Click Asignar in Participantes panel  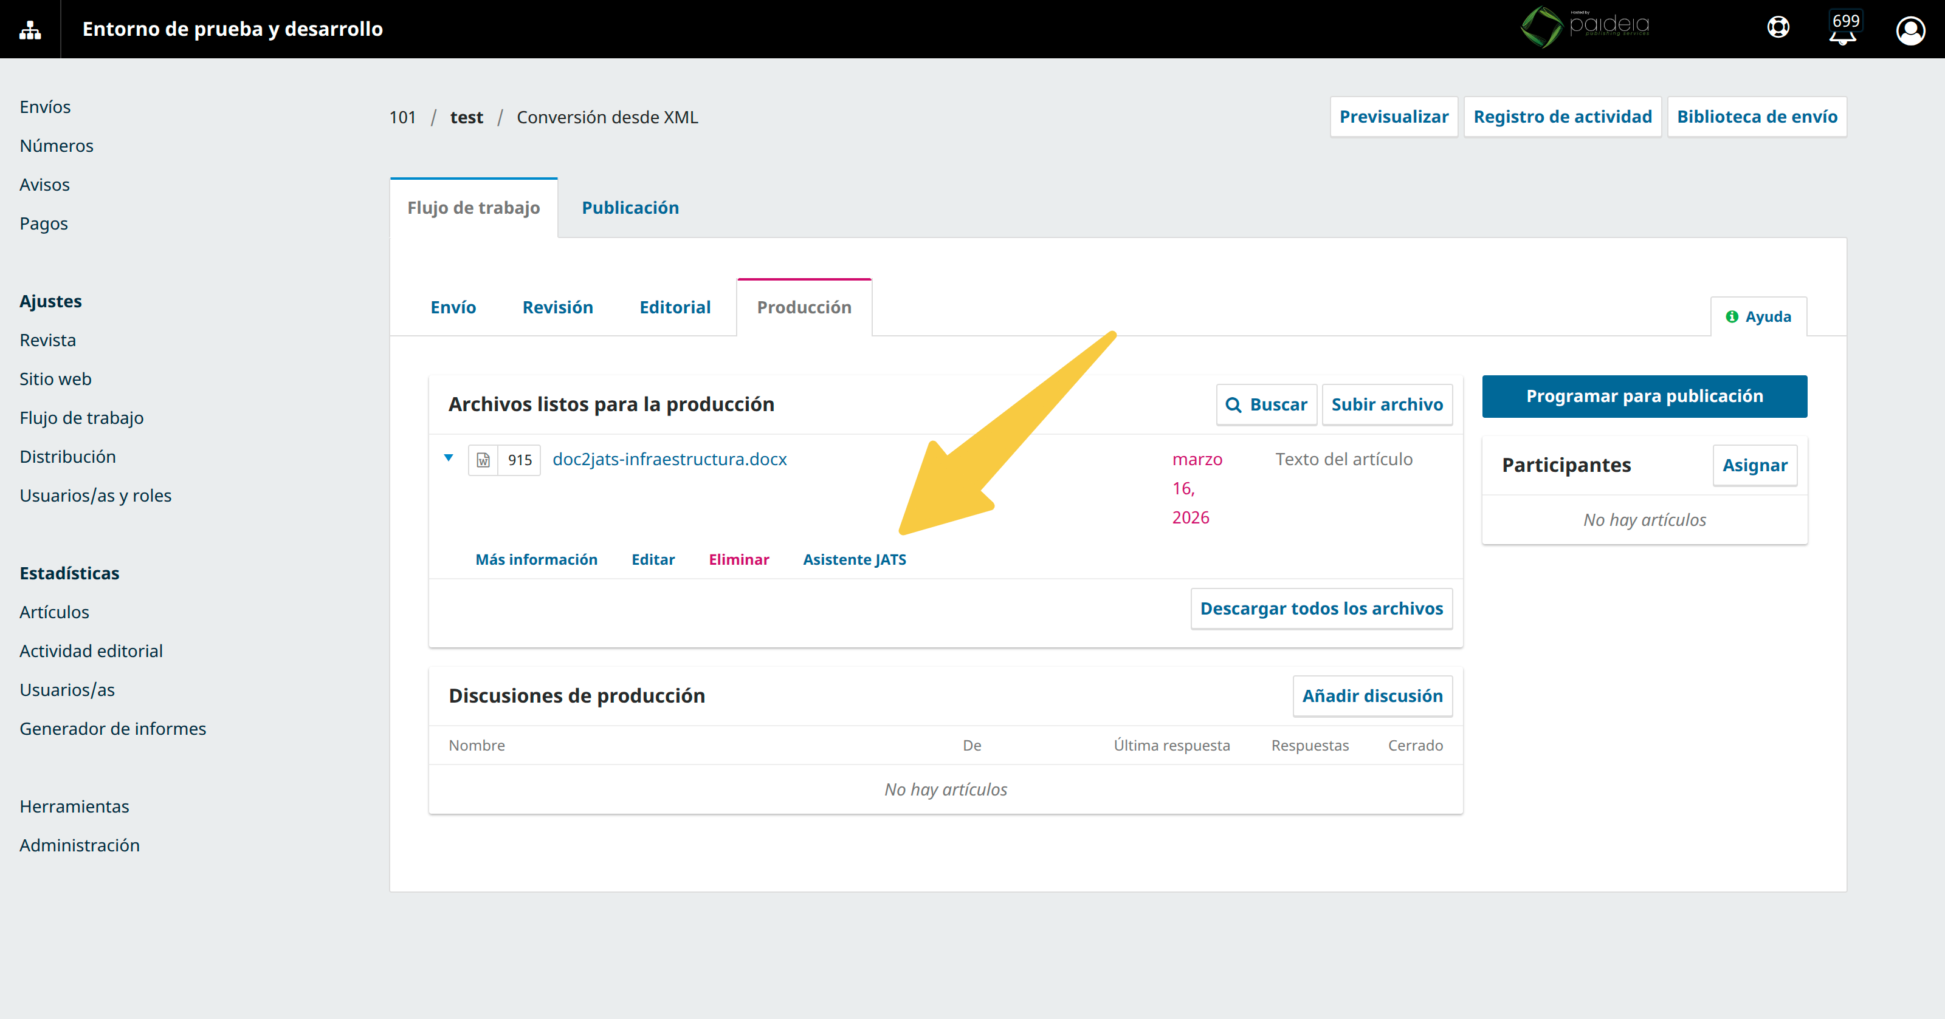(1755, 465)
